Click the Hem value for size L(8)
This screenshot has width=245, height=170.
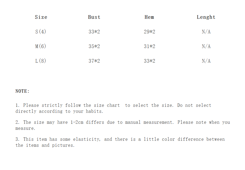click(x=149, y=61)
